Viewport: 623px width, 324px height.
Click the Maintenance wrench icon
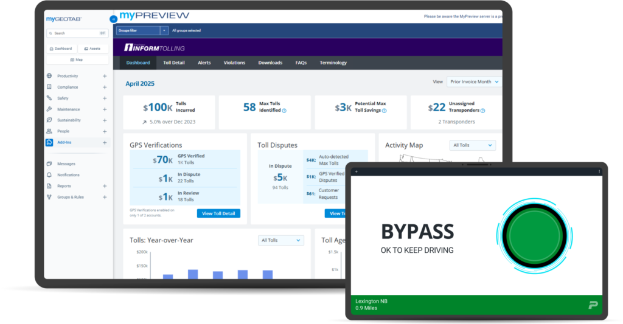49,109
